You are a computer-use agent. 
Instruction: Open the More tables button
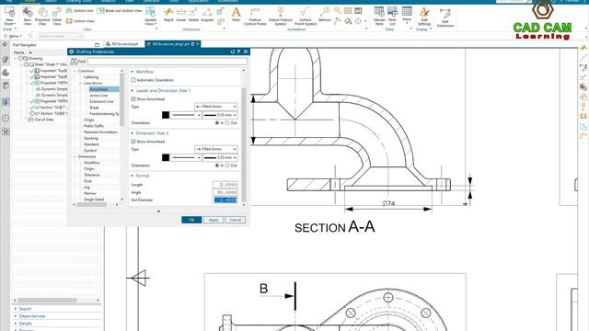pyautogui.click(x=407, y=15)
